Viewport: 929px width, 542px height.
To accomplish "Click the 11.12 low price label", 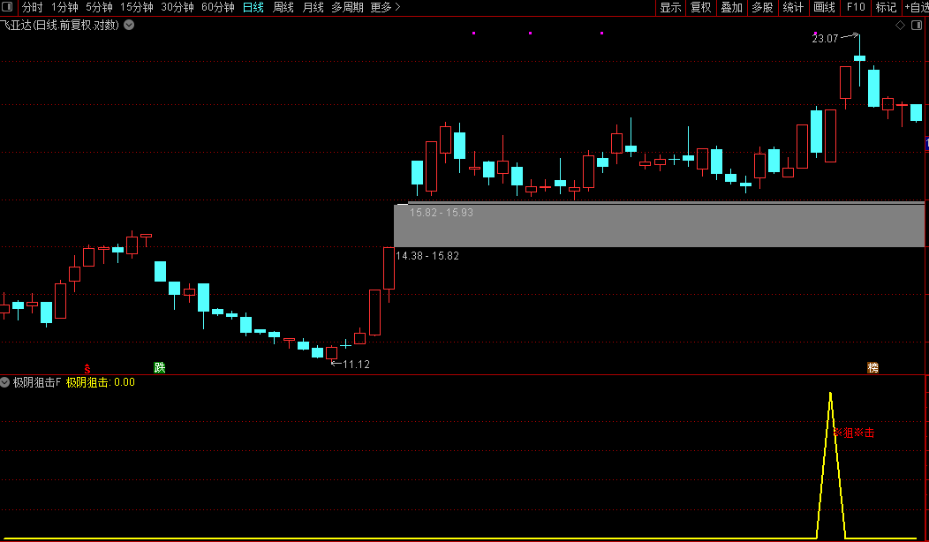I will coord(356,365).
